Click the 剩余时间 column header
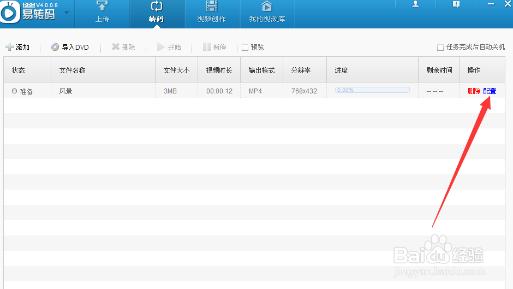Image resolution: width=513 pixels, height=289 pixels. point(439,70)
